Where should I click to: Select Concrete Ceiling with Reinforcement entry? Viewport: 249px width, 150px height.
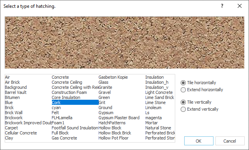point(75,87)
